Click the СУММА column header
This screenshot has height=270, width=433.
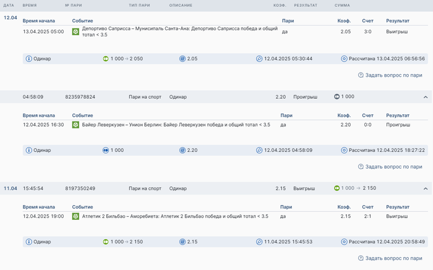coord(342,5)
